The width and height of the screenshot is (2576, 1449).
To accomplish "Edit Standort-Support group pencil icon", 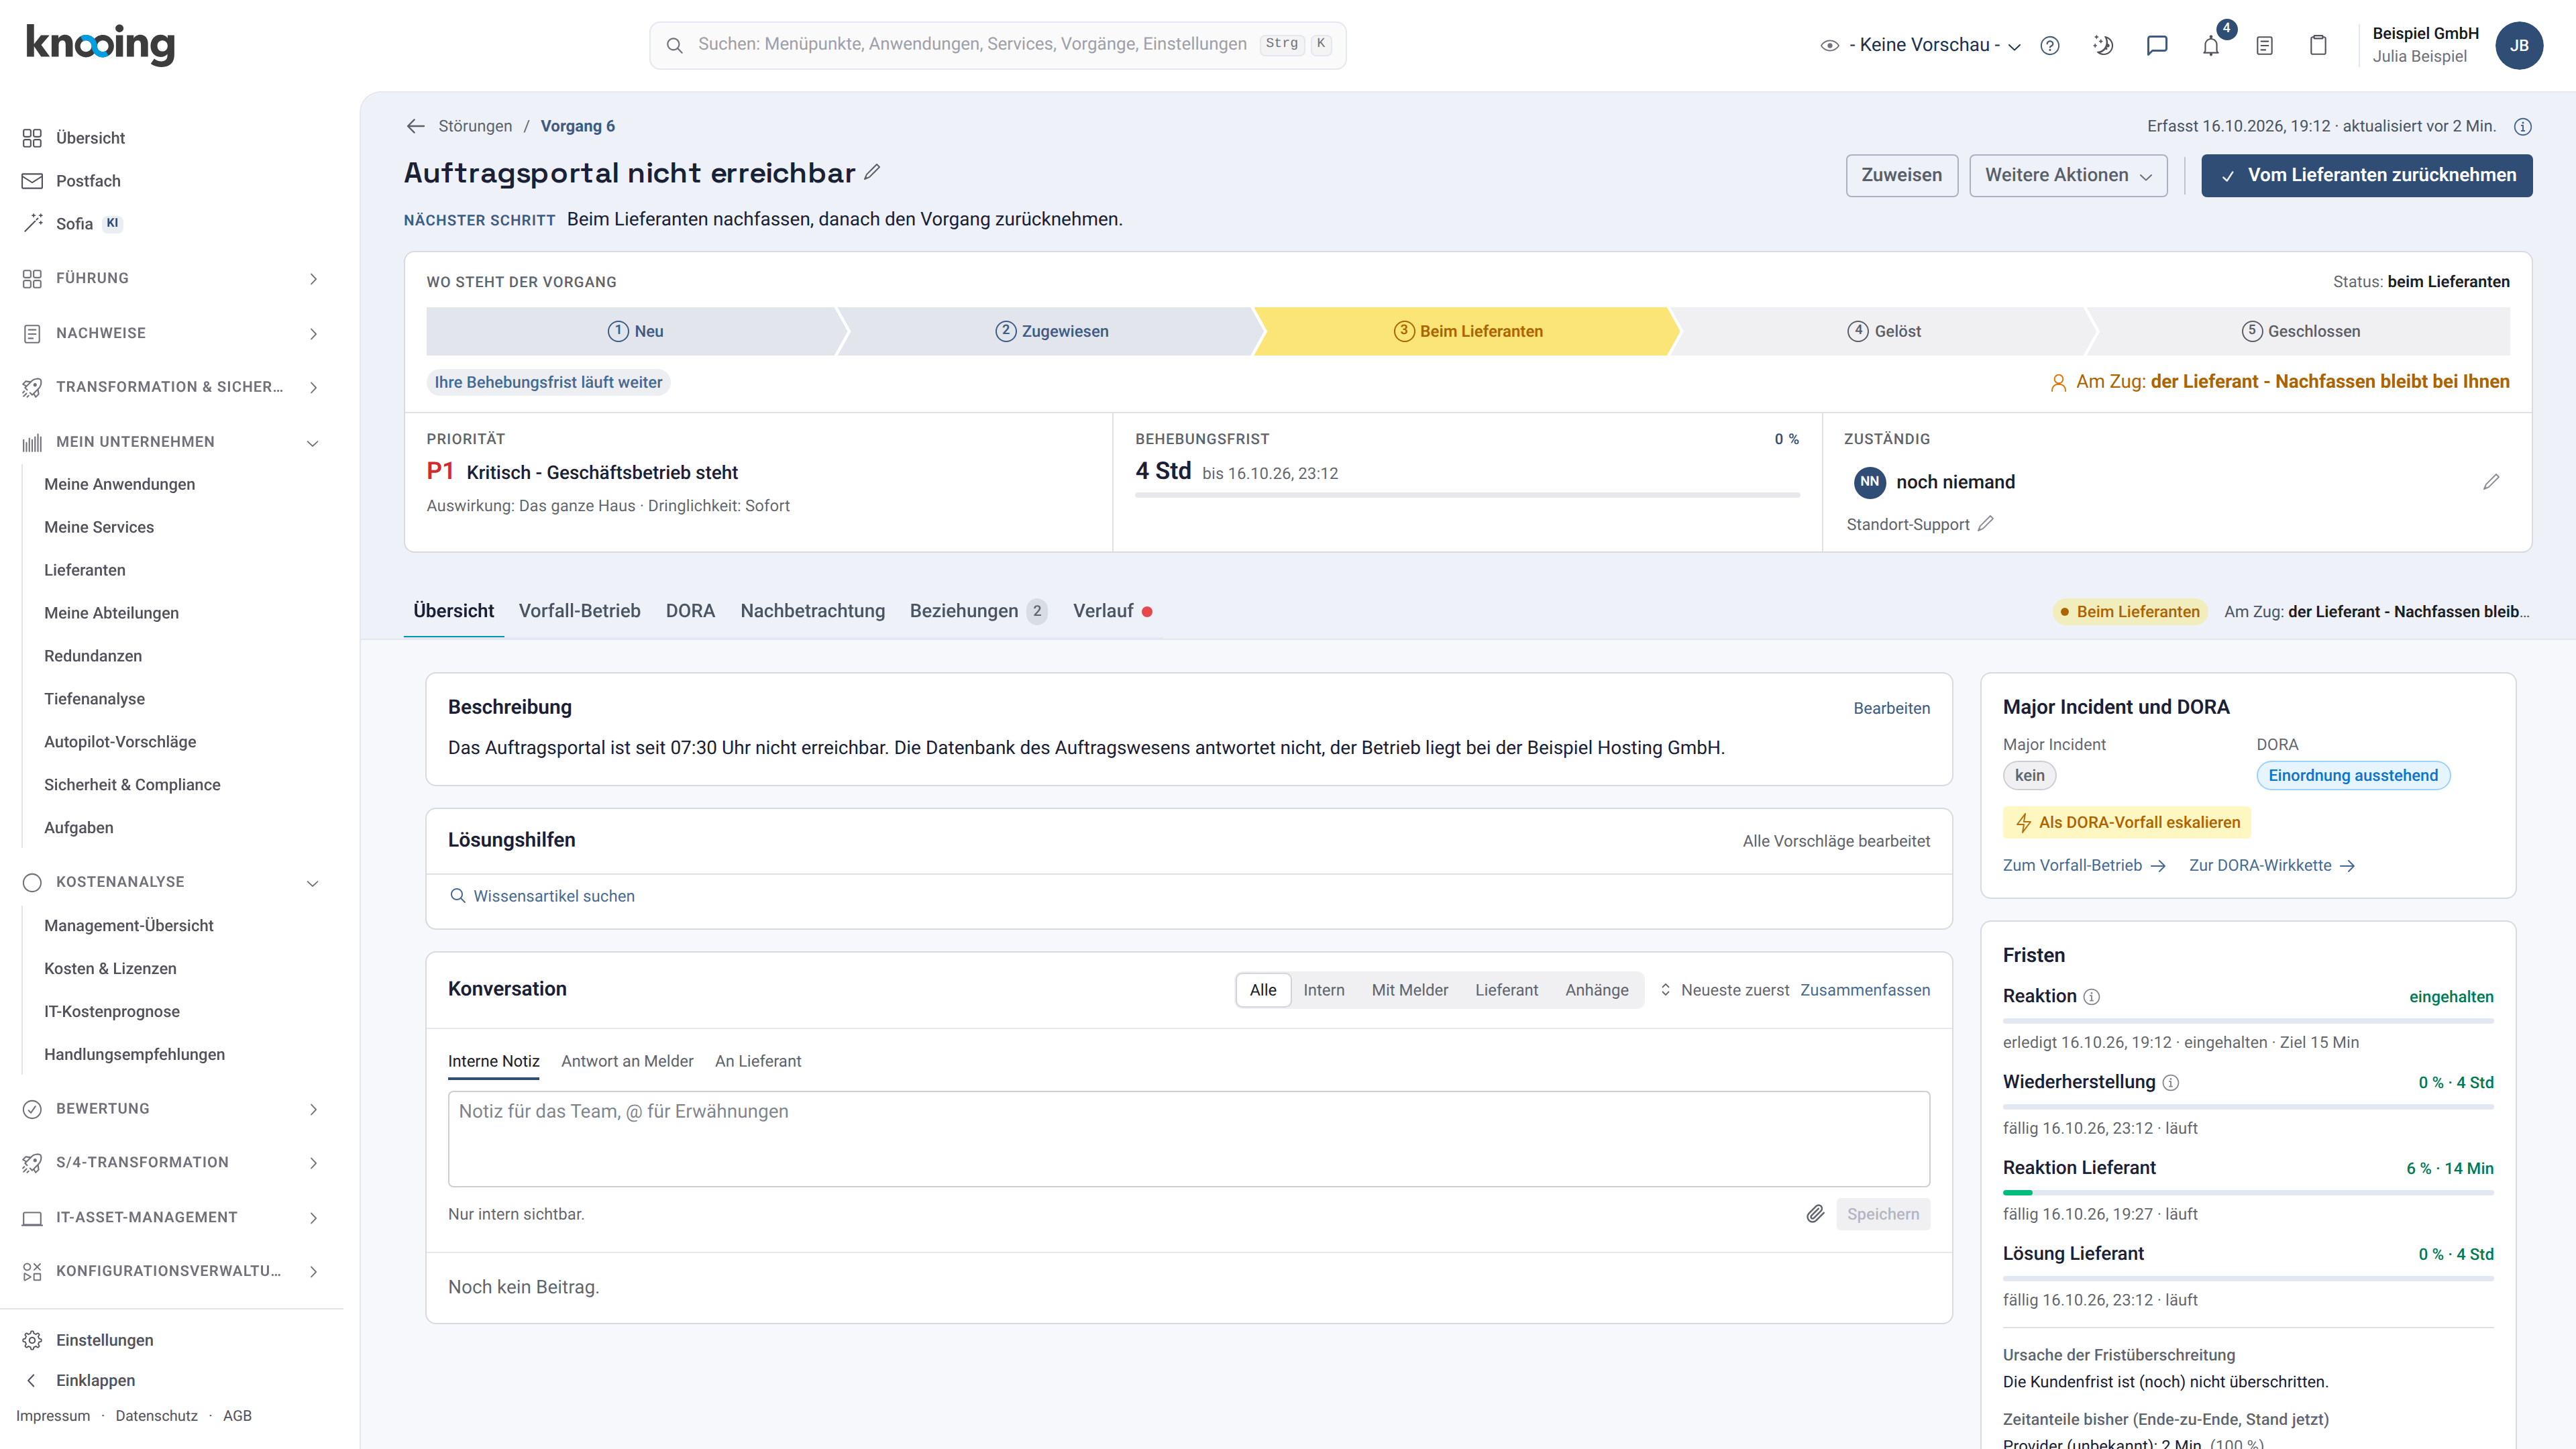I will coord(1986,524).
